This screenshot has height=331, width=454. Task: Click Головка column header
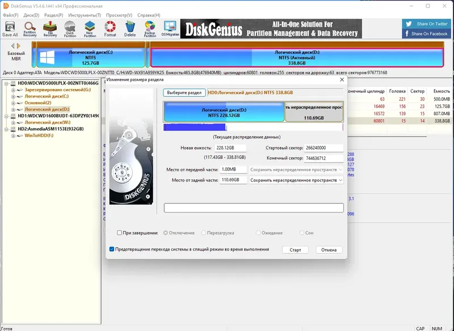coord(397,91)
